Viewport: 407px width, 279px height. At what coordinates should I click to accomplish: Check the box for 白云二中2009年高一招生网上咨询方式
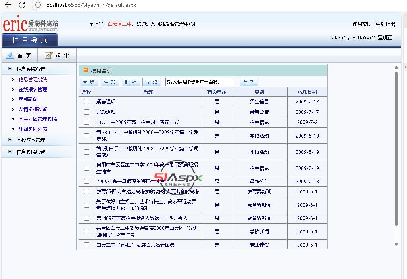86,122
